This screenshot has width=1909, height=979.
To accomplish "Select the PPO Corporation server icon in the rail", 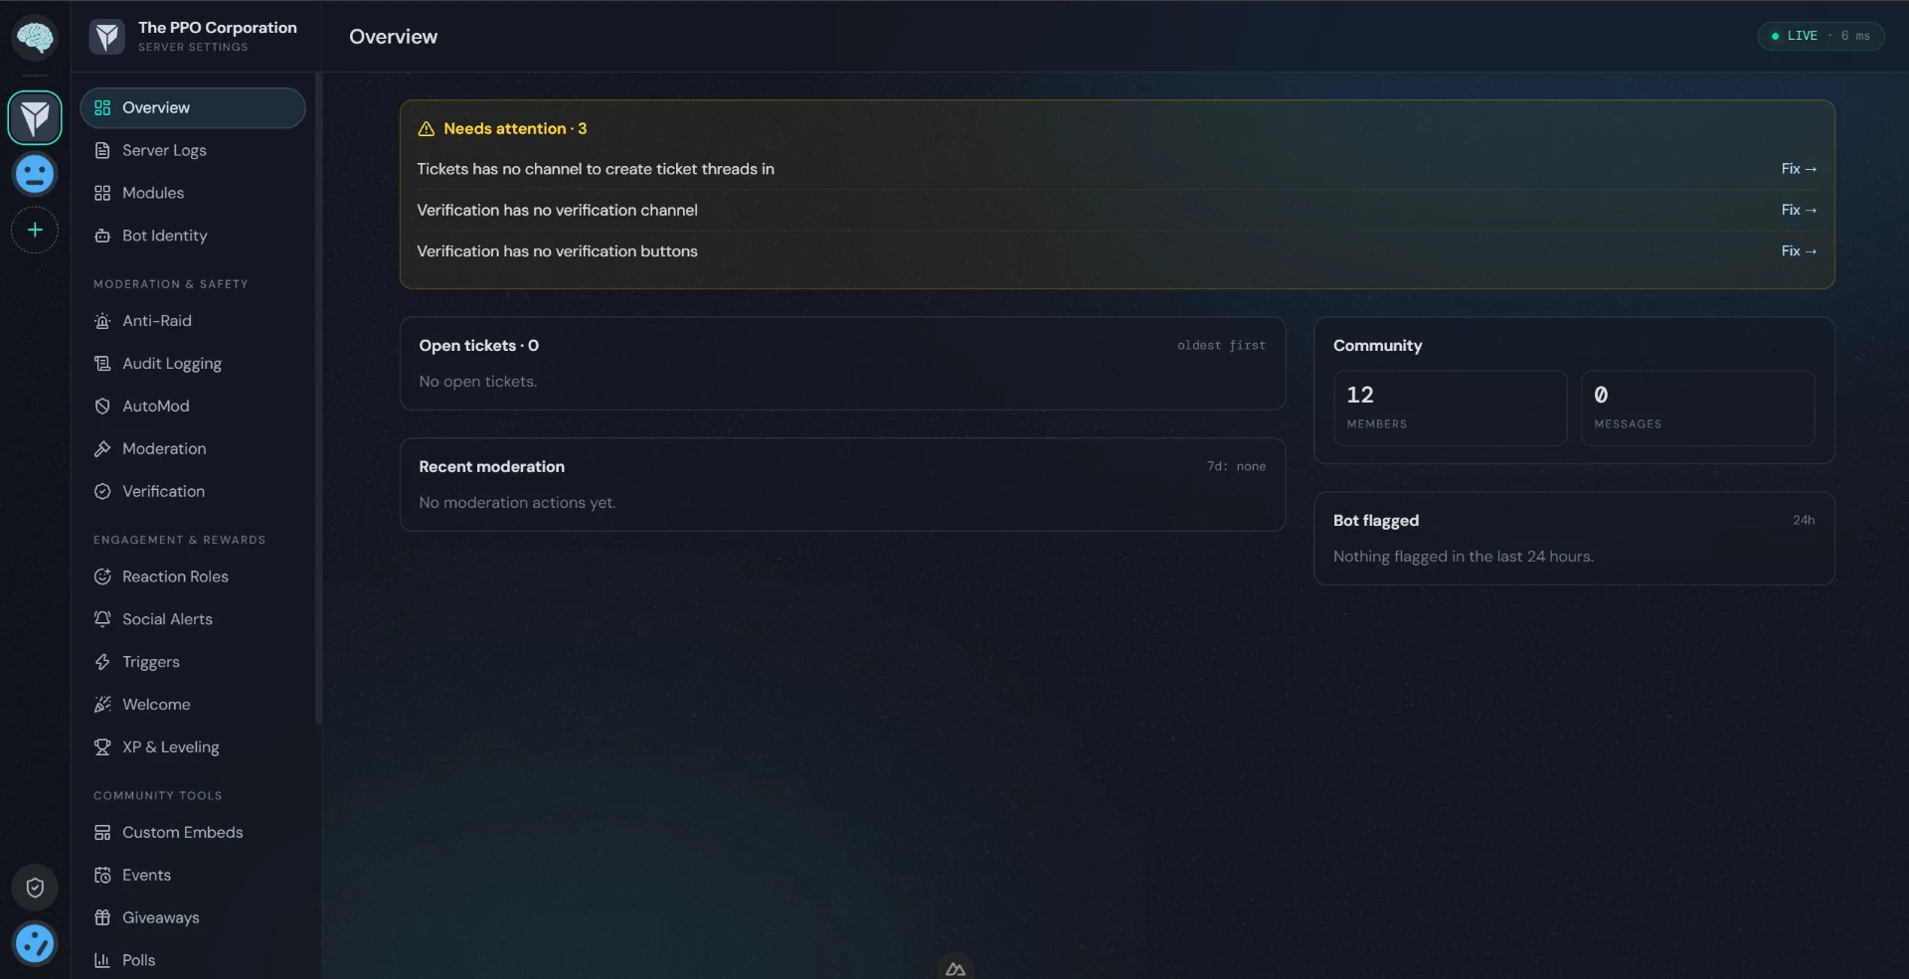I will pos(35,118).
